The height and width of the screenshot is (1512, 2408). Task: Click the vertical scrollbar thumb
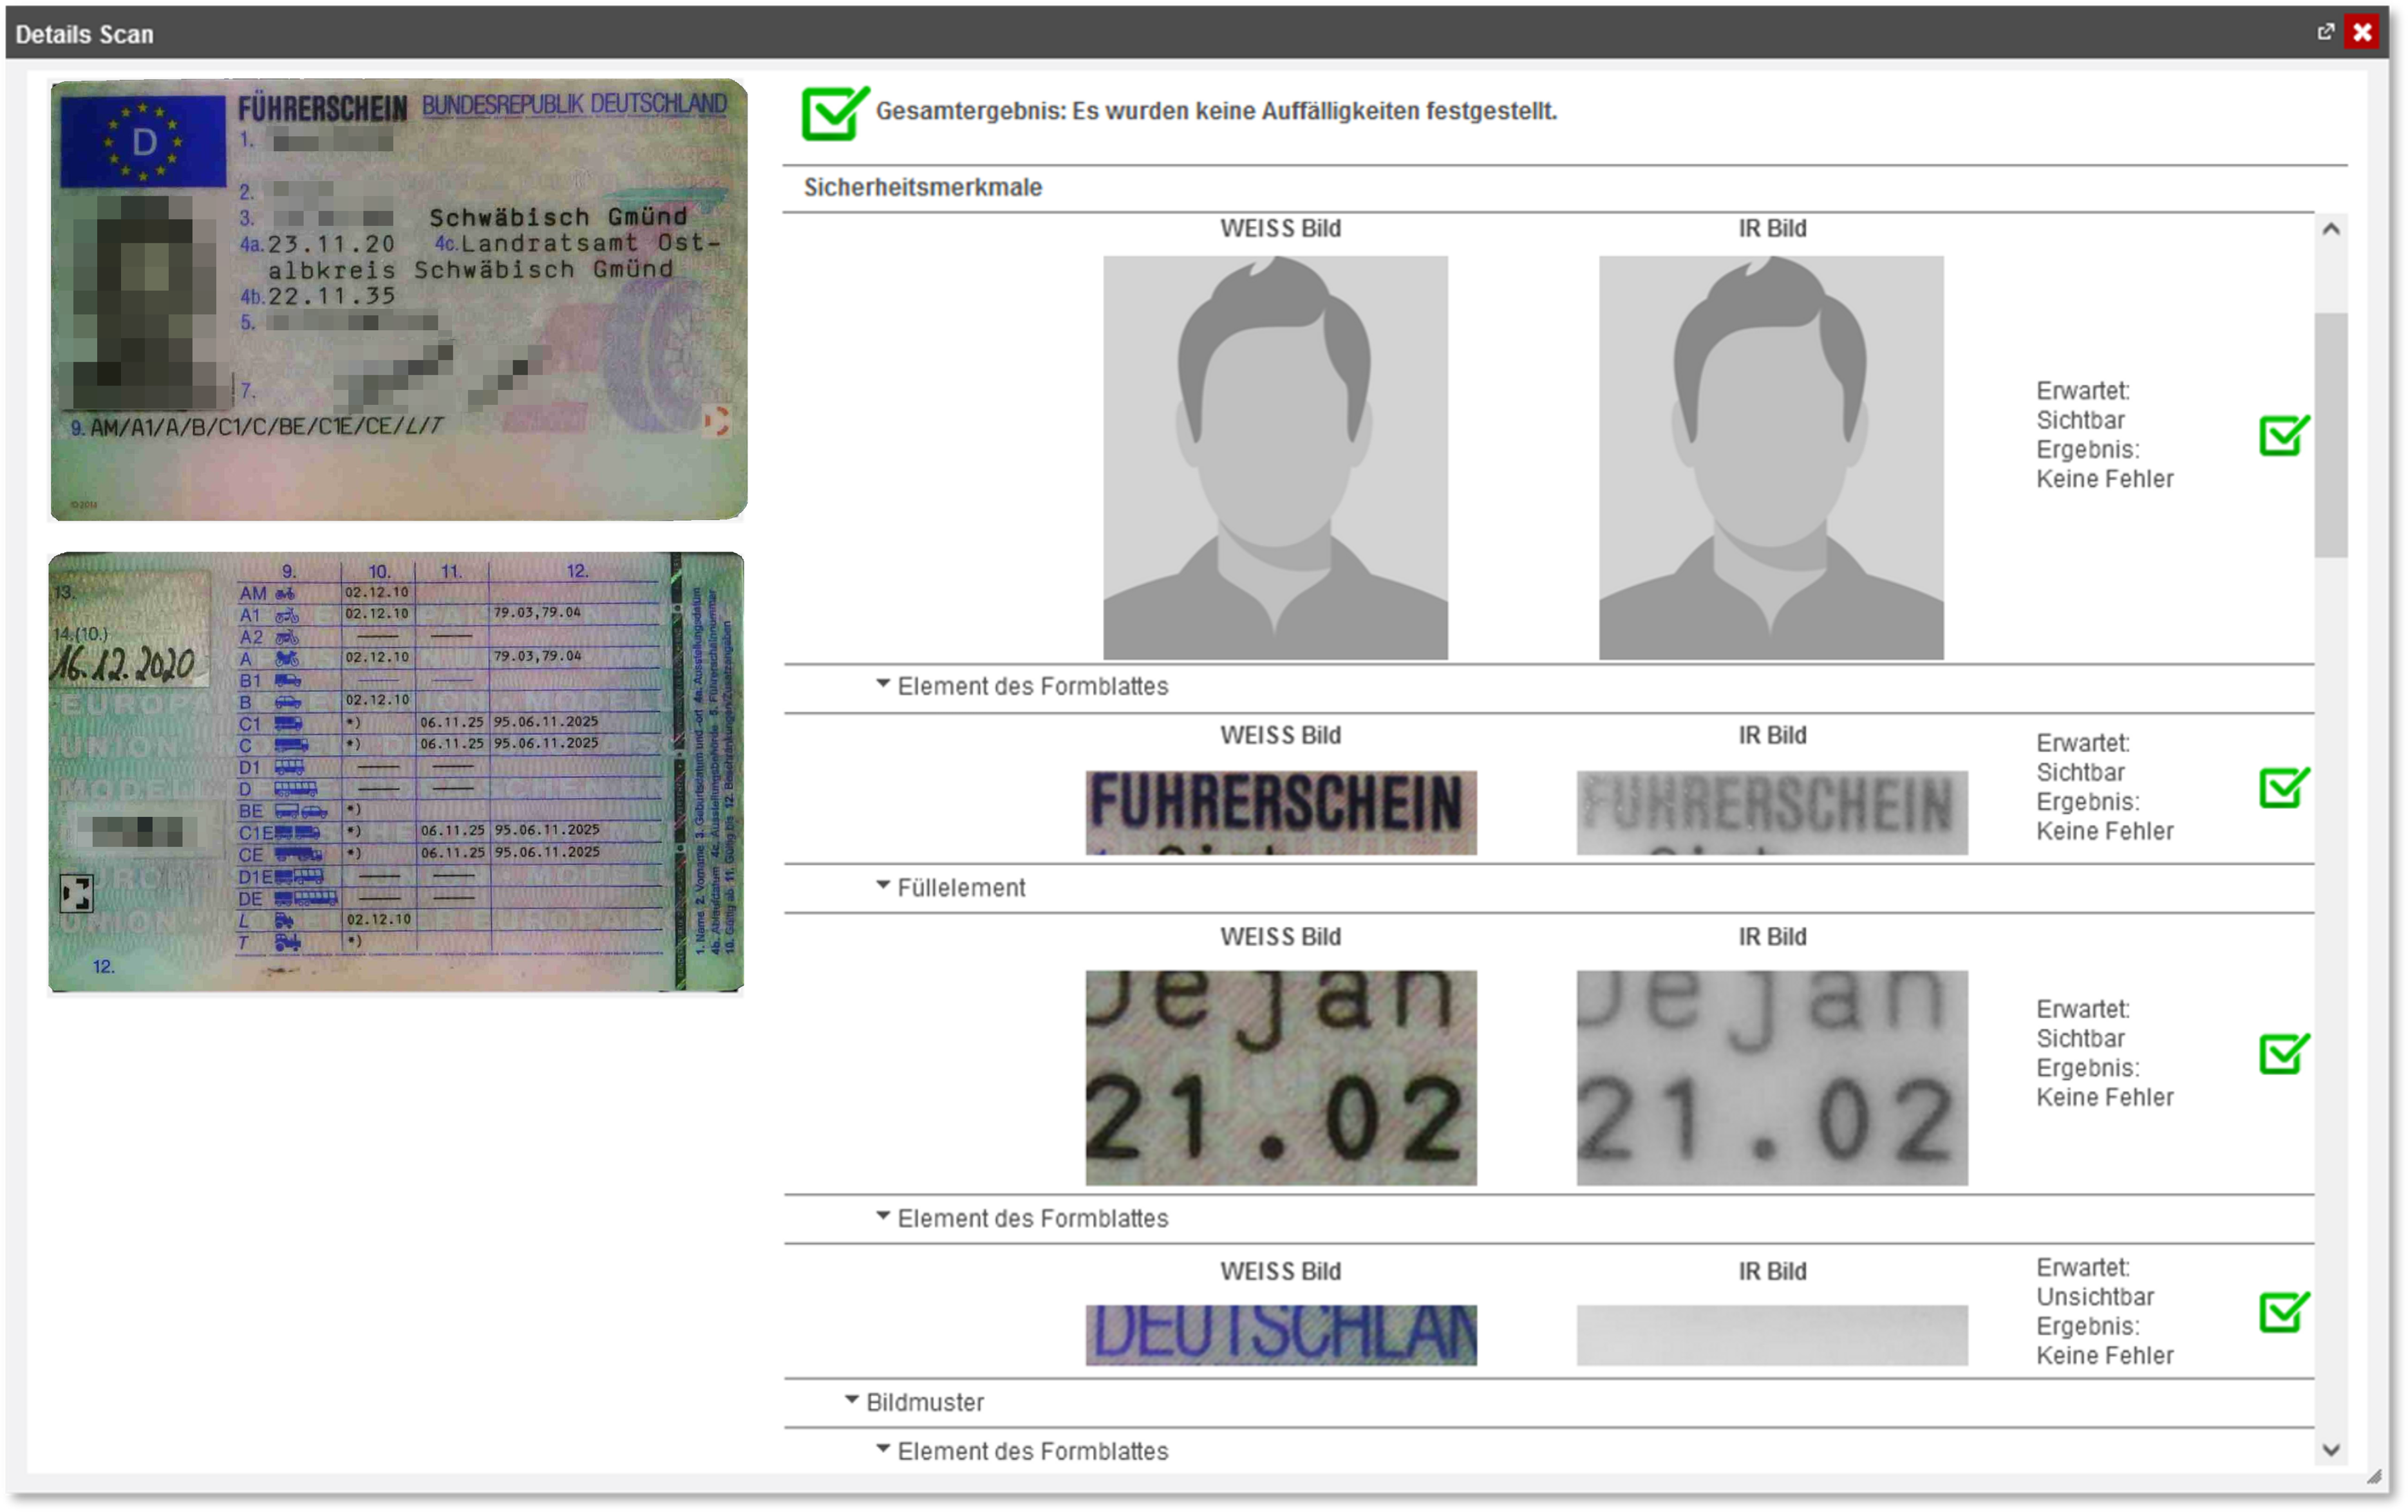point(2331,435)
